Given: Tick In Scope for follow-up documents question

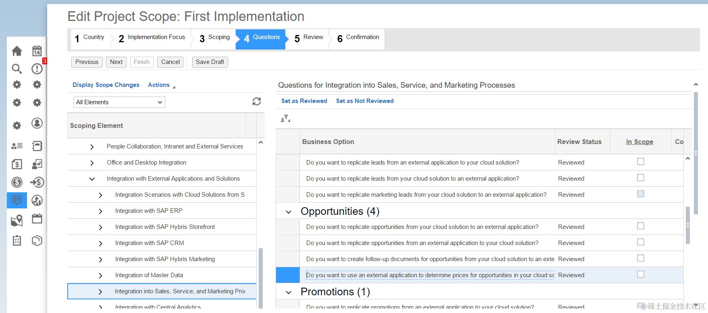Looking at the screenshot, I should [x=641, y=258].
